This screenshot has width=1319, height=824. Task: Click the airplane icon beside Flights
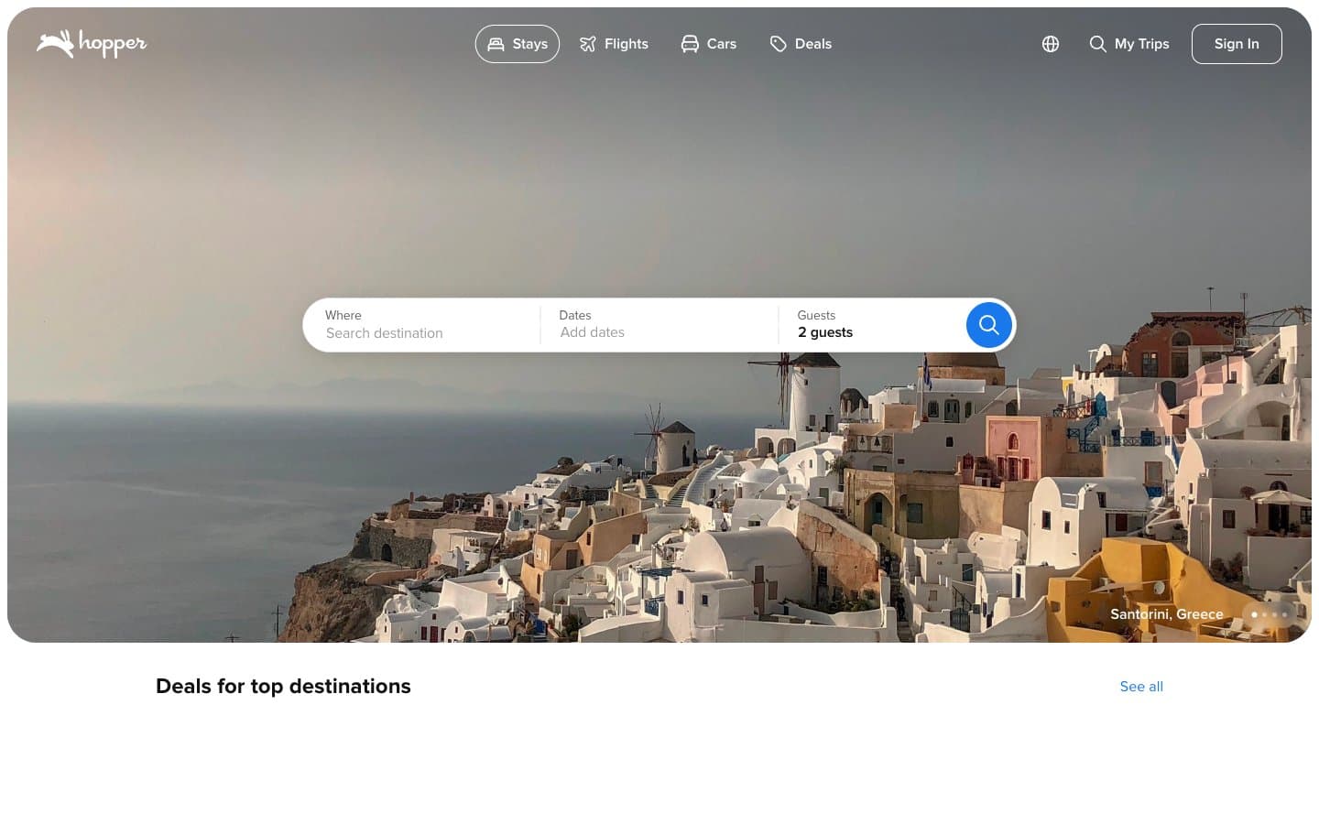tap(588, 44)
